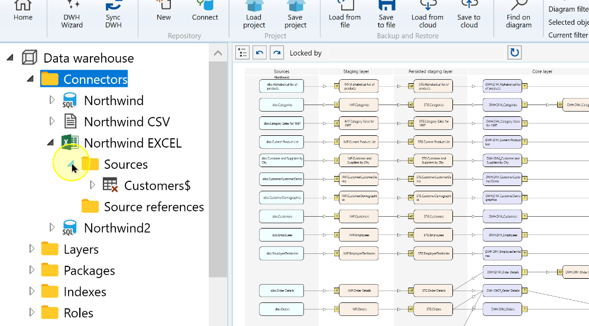Connect to a repository

pos(205,11)
